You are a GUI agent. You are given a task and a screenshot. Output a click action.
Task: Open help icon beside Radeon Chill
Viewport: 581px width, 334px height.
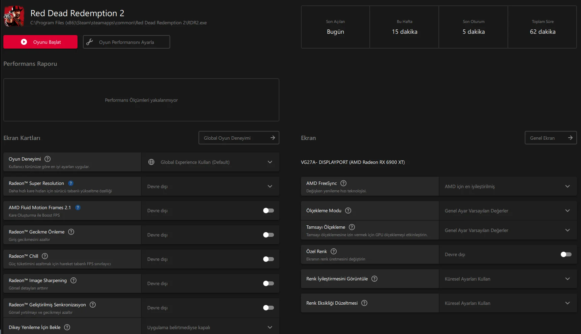tap(45, 256)
